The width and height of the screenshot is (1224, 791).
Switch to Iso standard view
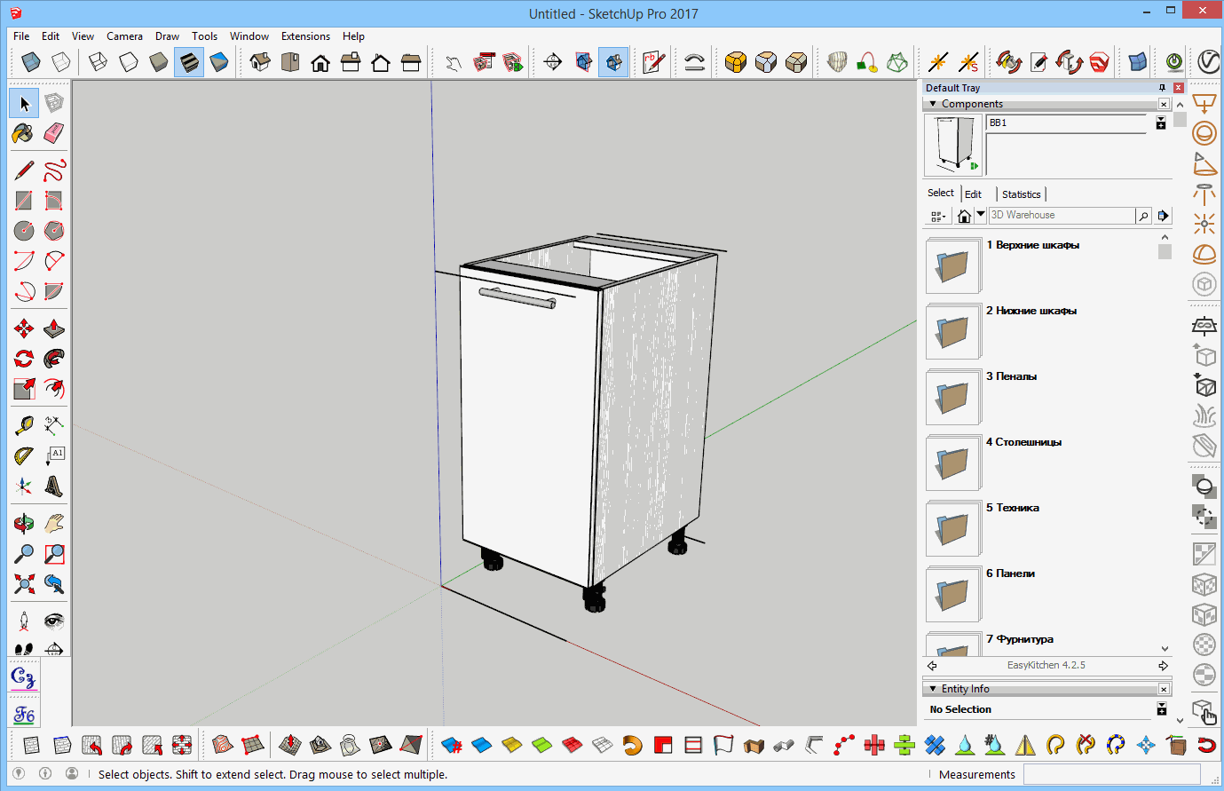pos(260,62)
